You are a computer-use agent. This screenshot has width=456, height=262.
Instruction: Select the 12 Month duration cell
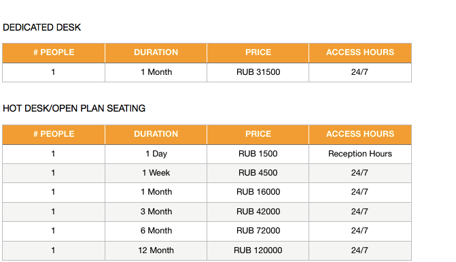click(156, 250)
